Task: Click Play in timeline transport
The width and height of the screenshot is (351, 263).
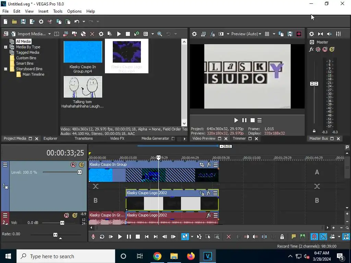Action: (x=120, y=237)
